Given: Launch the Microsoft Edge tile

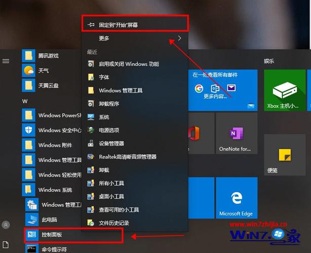Looking at the screenshot, I should point(237,198).
